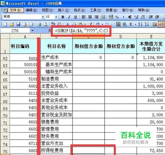Click the Print Preview icon
Image resolution: width=165 pixels, height=155 pixels.
(45, 24)
